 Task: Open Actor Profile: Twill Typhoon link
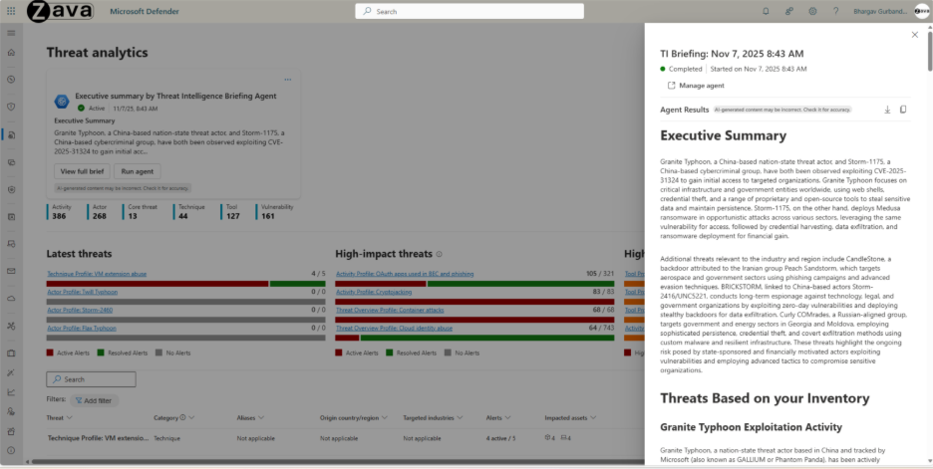tap(82, 292)
